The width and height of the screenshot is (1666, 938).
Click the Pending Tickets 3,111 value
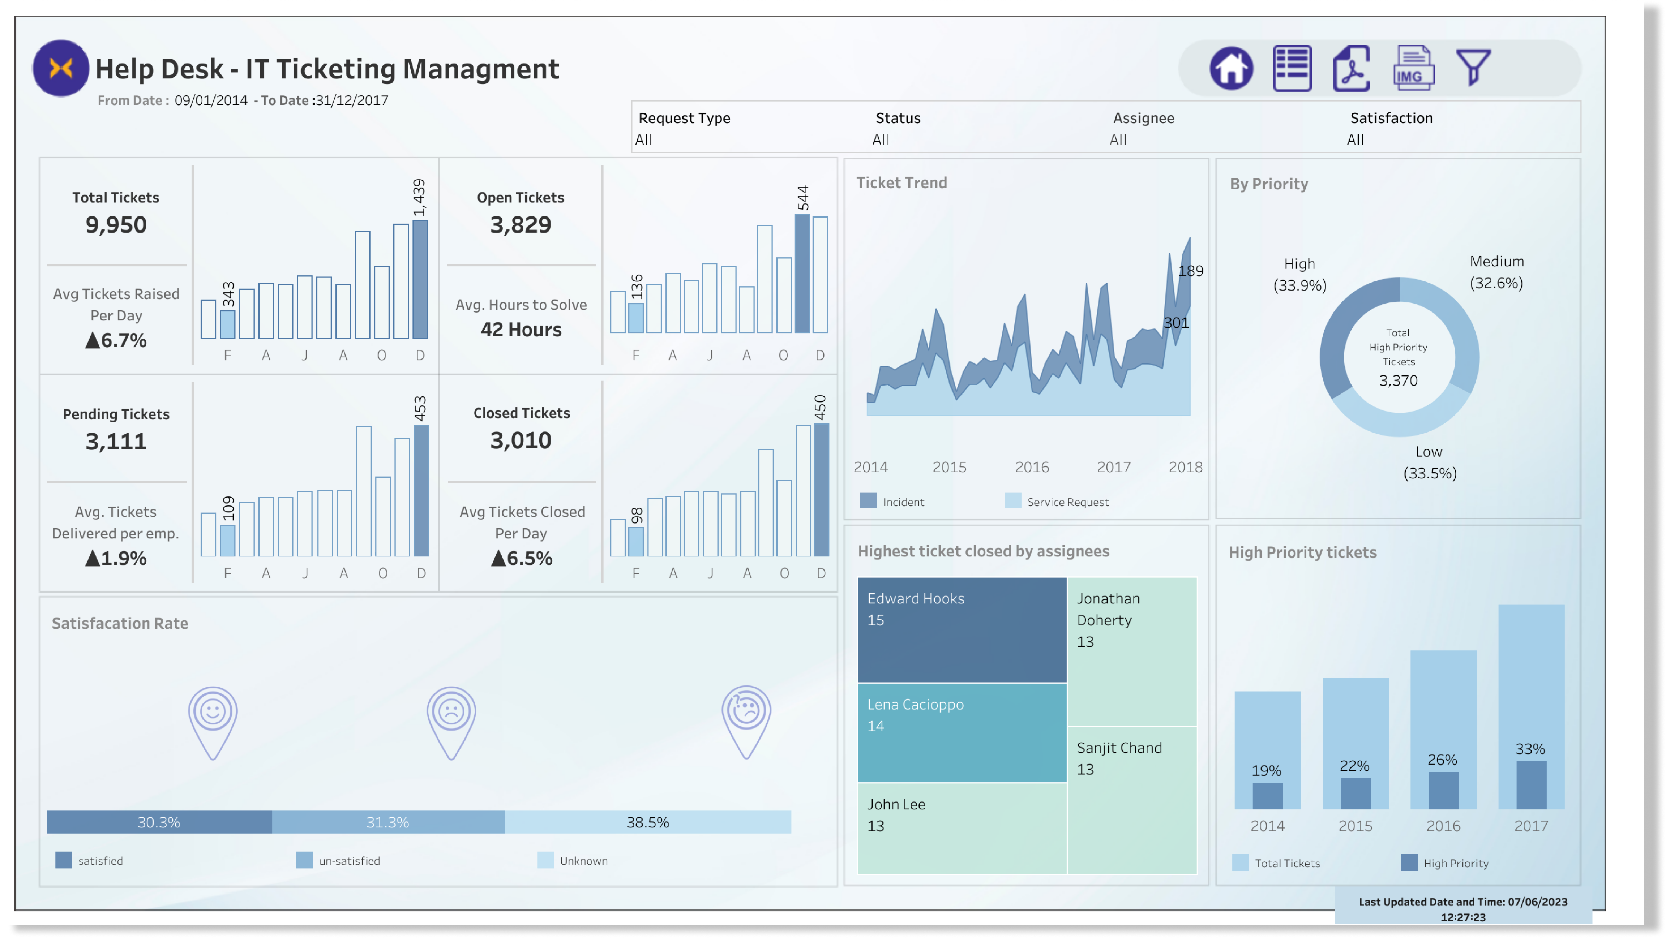click(x=116, y=441)
